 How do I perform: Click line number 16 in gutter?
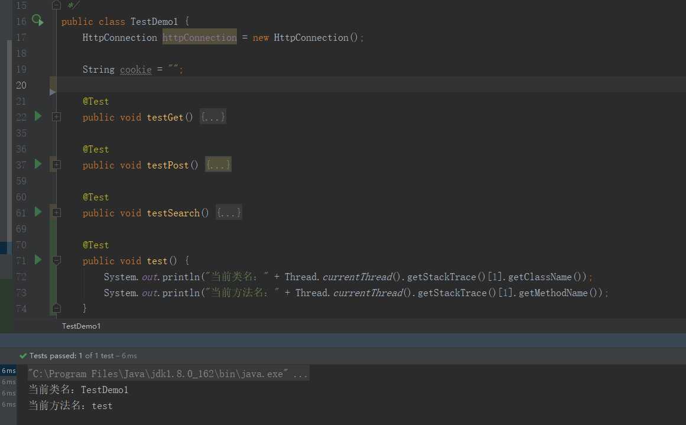click(21, 21)
